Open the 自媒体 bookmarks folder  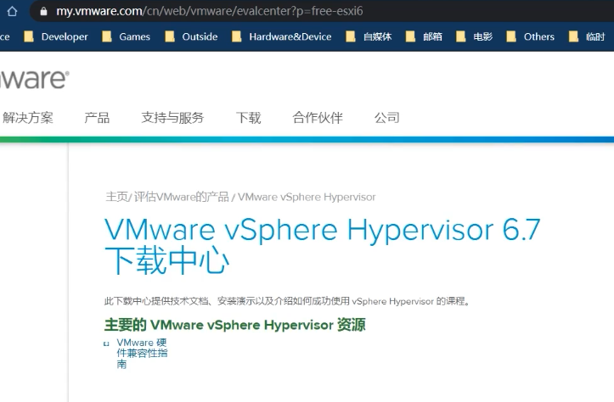click(x=369, y=36)
